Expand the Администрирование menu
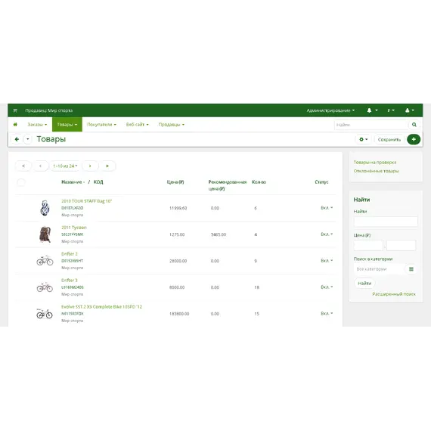 330,110
